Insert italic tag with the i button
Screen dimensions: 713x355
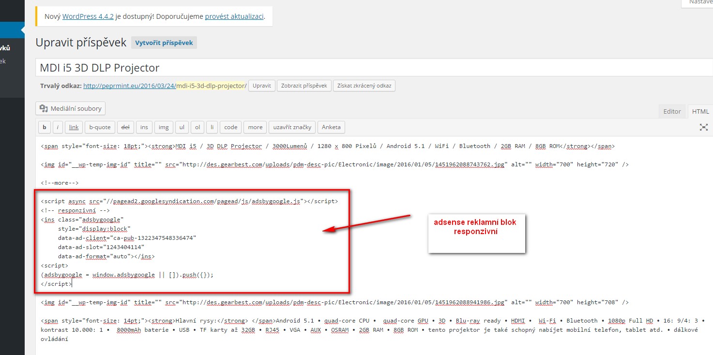[x=58, y=127]
